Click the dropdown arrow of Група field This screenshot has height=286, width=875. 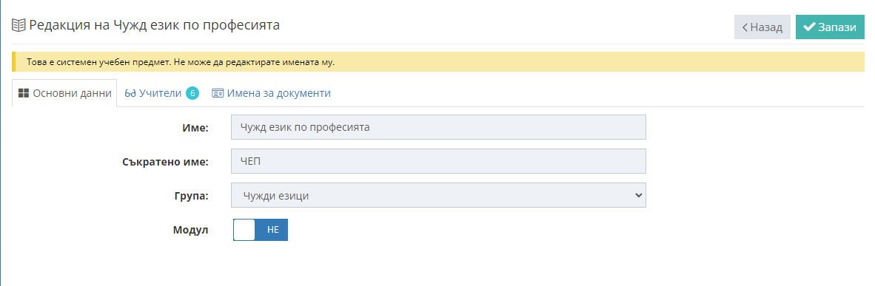(x=638, y=195)
